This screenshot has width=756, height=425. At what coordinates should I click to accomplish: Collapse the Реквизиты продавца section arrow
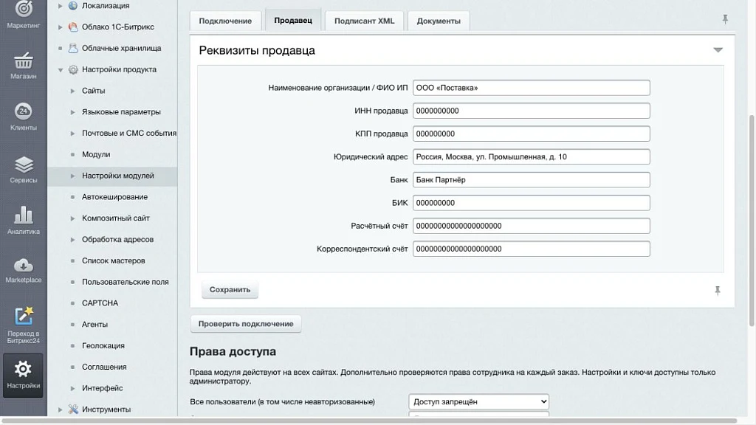coord(718,50)
